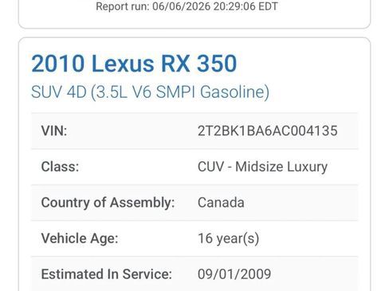The image size is (389, 291).
Task: Click the SUV 4D engine subtitle text
Action: coord(150,92)
